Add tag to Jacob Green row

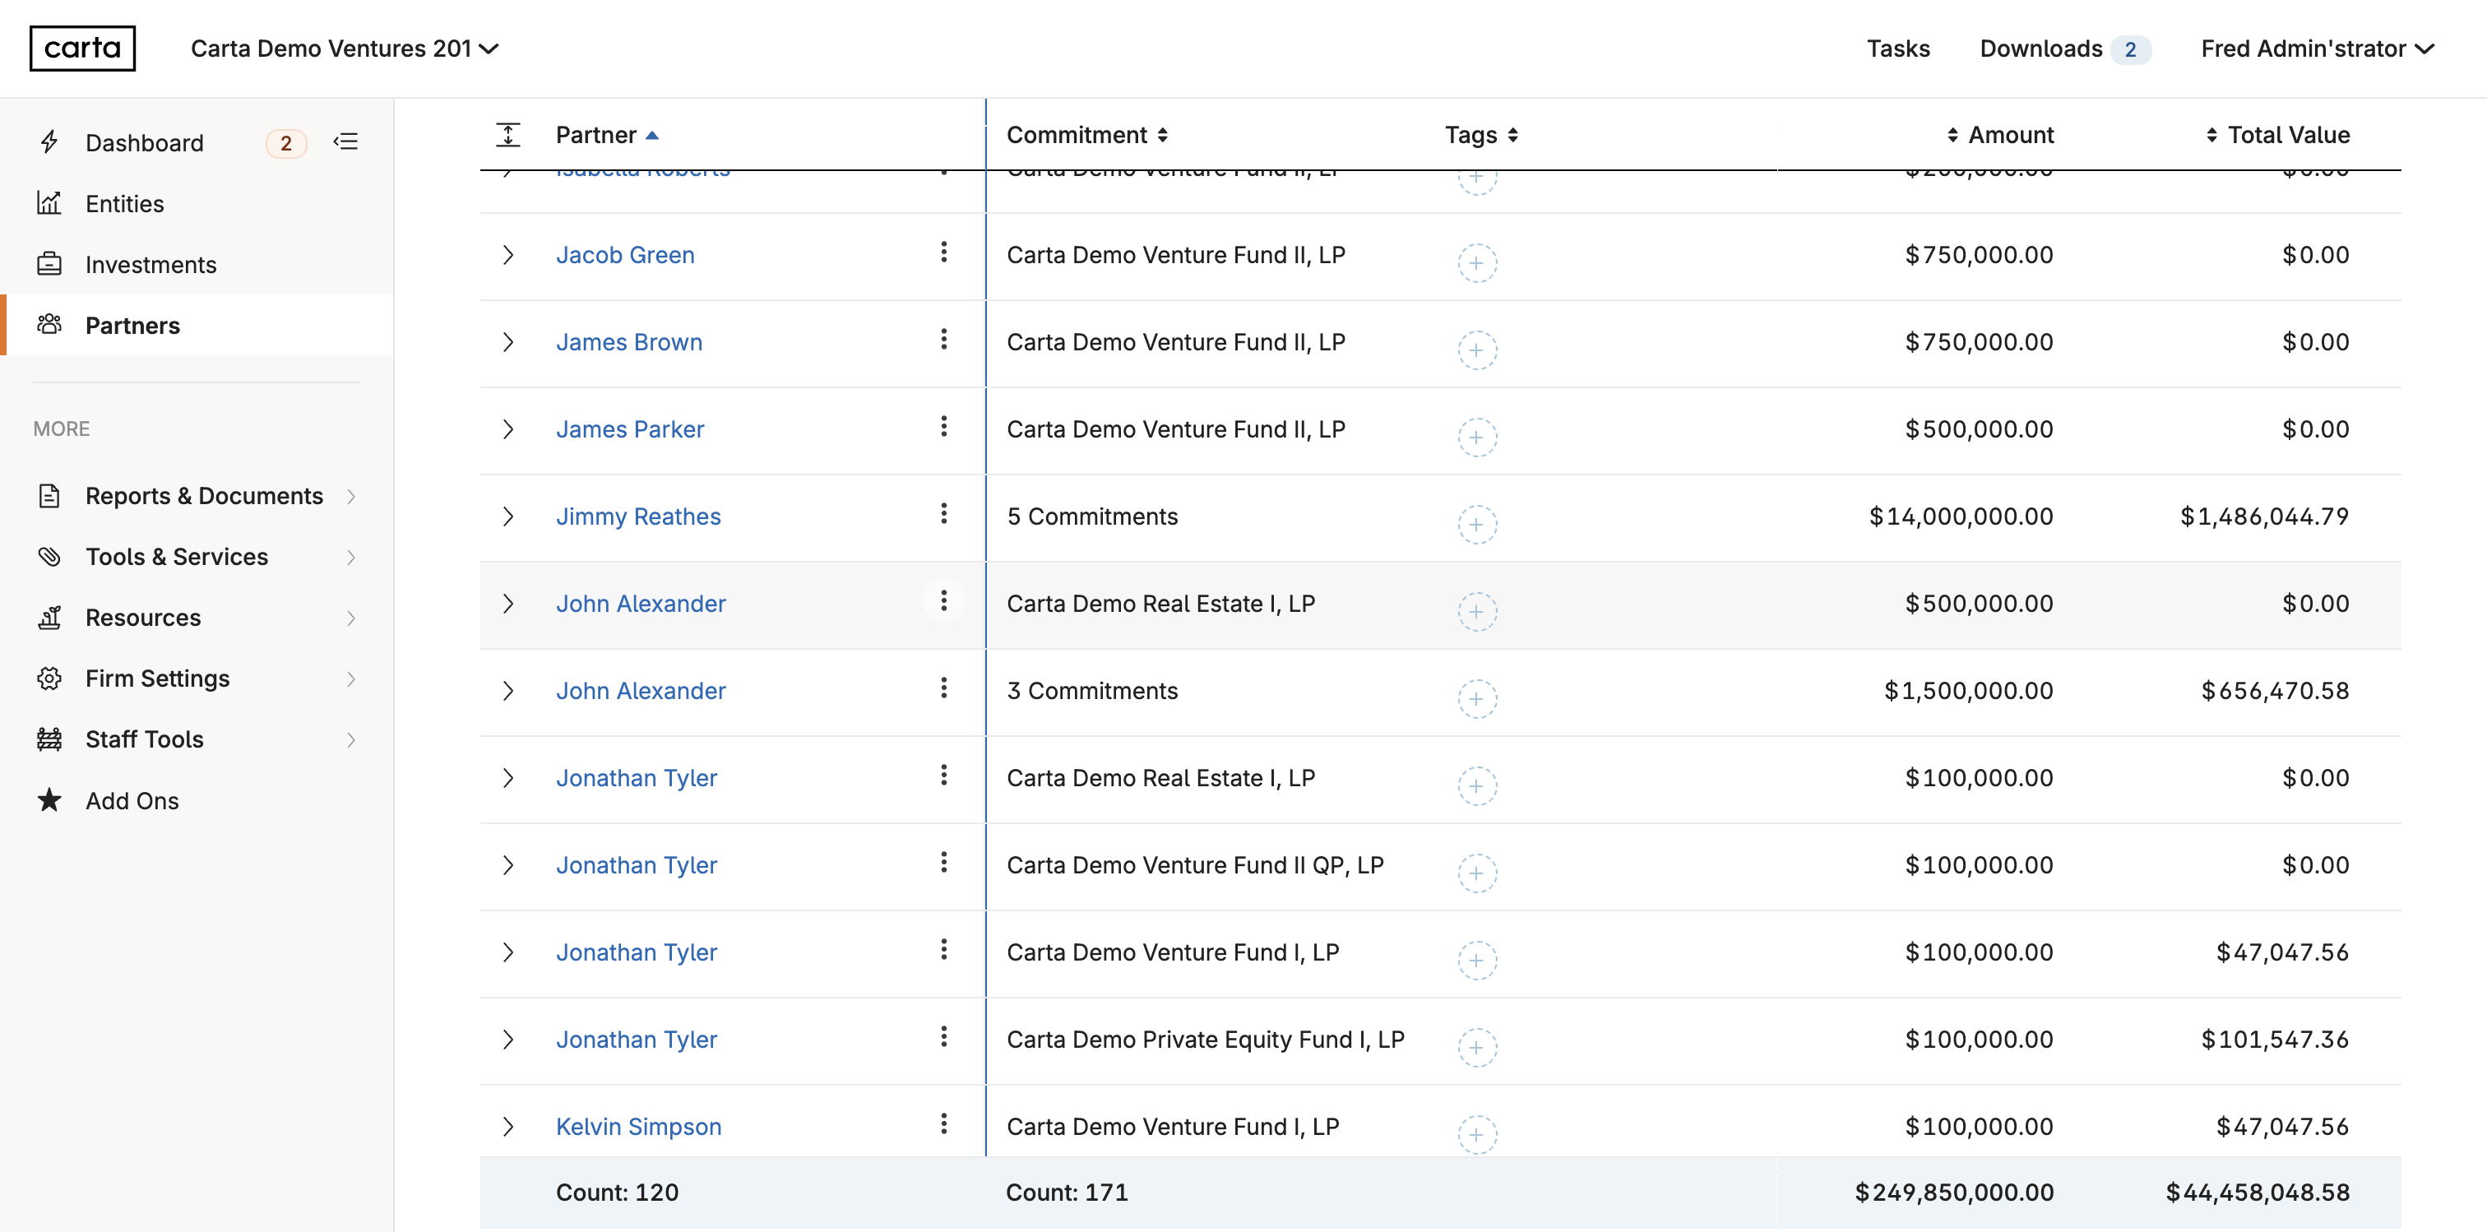tap(1476, 262)
